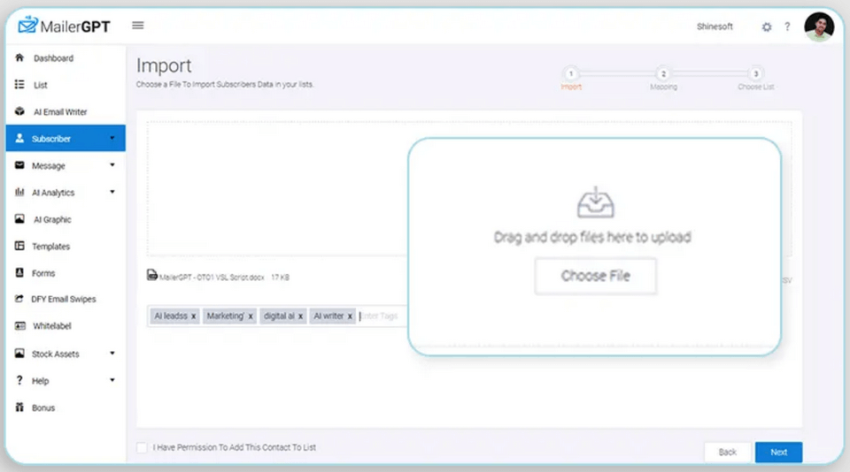Click the Back button

728,452
